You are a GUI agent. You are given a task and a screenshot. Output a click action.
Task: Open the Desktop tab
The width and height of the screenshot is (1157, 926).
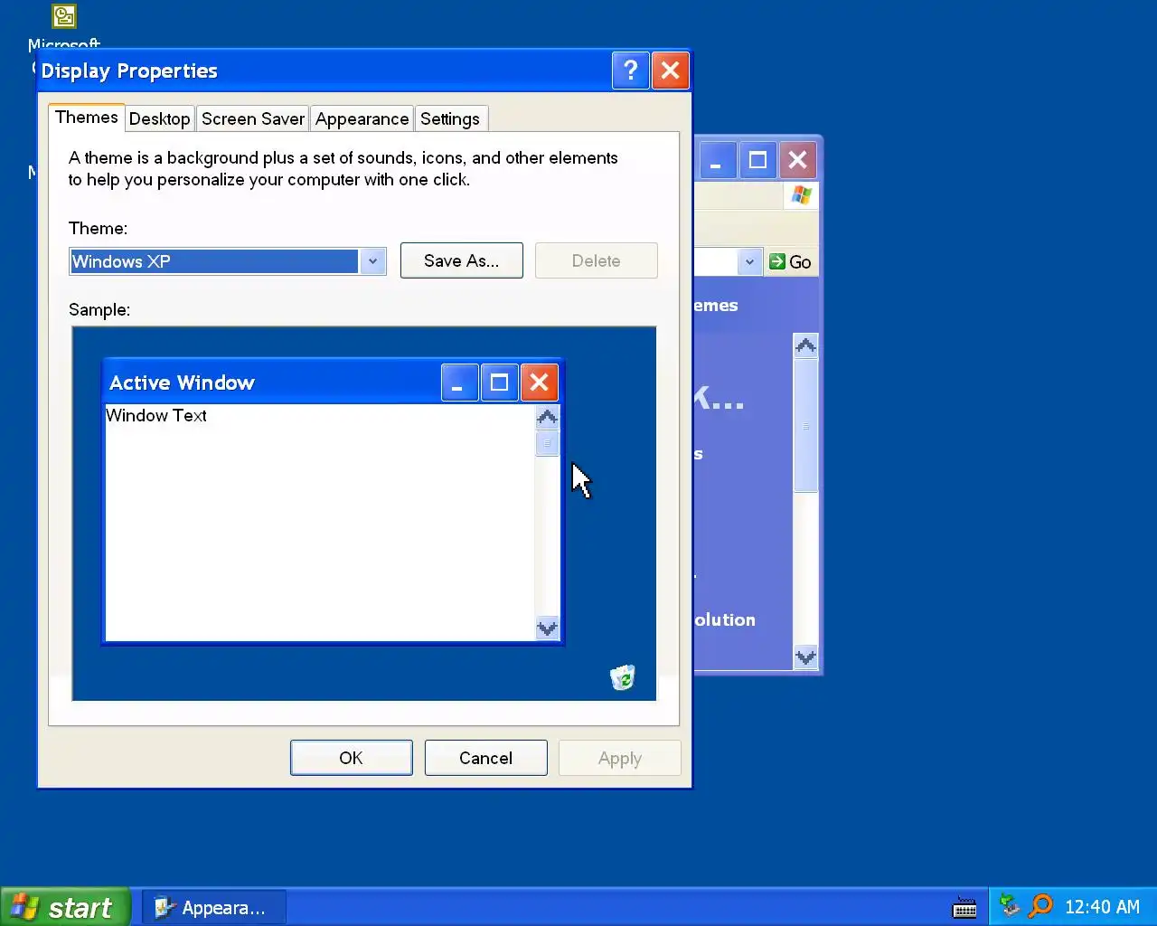click(159, 118)
